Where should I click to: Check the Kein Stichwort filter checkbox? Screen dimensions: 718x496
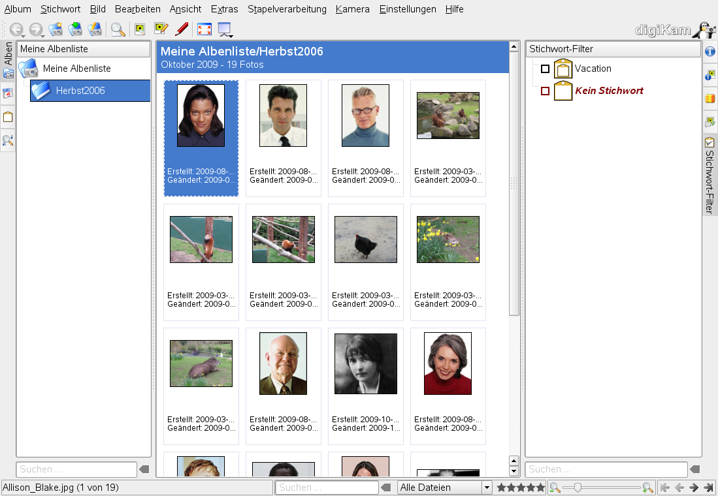click(545, 91)
